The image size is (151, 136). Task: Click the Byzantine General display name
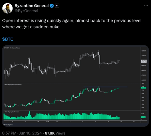pyautogui.click(x=32, y=6)
